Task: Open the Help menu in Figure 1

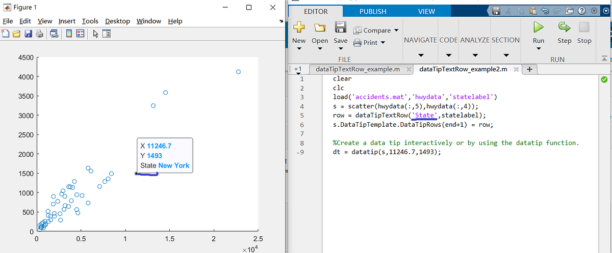Action: click(175, 21)
